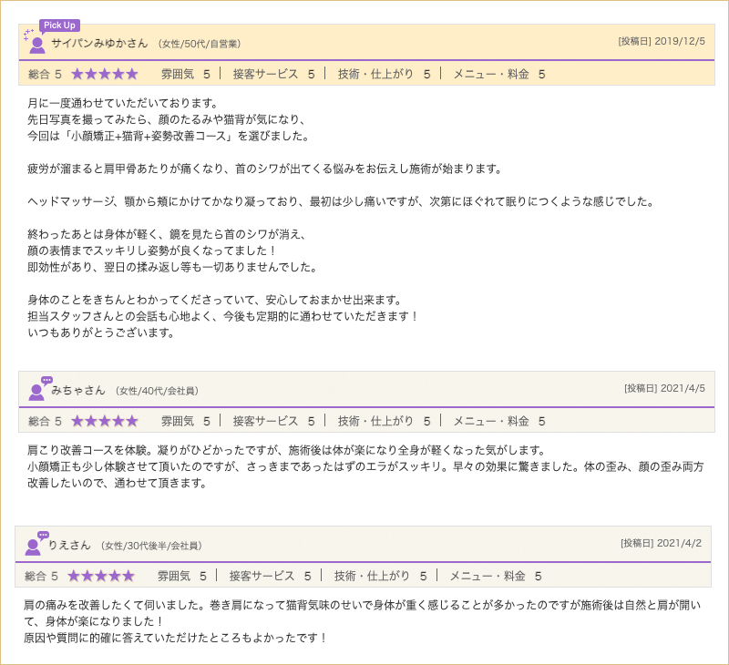Image resolution: width=729 pixels, height=665 pixels.
Task: Click the line starting 即効性があり、翌日の揉み返し
Action: point(172,267)
